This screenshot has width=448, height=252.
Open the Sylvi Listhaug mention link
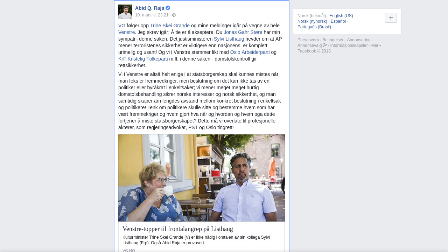point(229,39)
